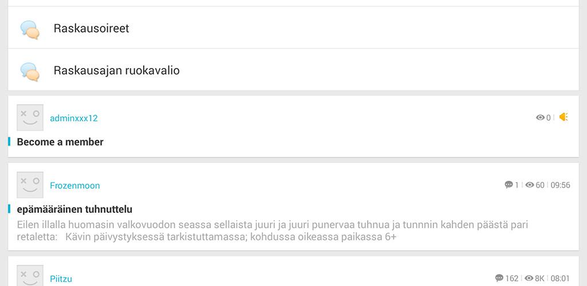Tap the orange announcement megaphone icon

click(563, 117)
